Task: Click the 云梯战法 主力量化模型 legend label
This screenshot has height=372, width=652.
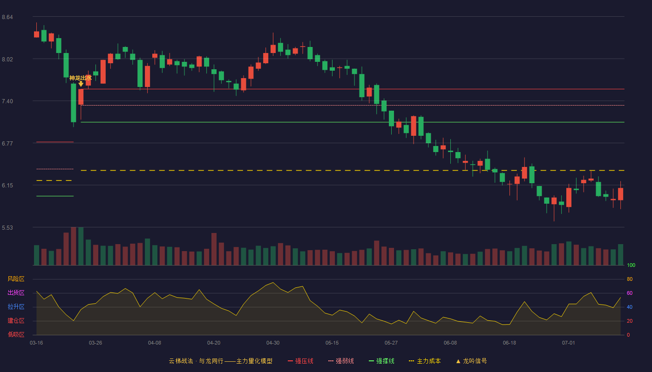Action: point(220,361)
